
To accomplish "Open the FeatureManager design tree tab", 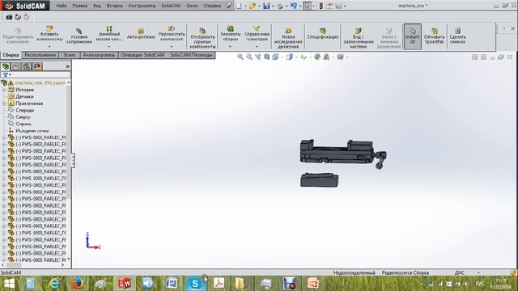I will [x=6, y=66].
